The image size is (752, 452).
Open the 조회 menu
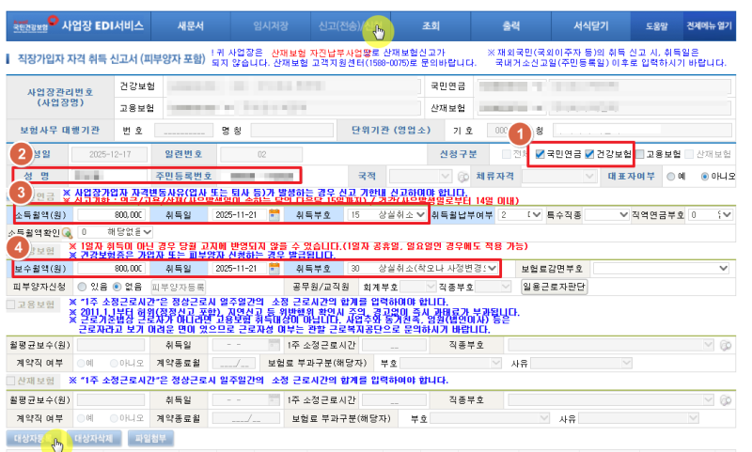click(431, 26)
